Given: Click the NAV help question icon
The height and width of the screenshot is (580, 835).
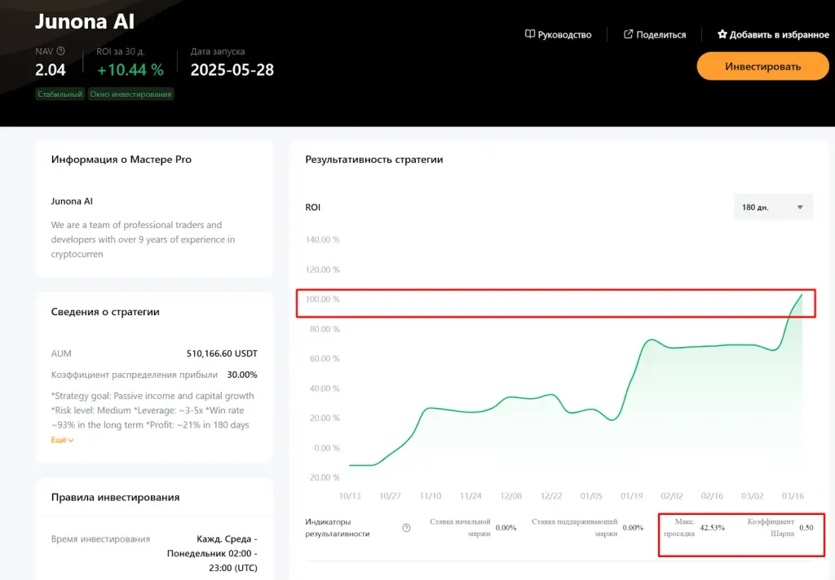Looking at the screenshot, I should [60, 51].
